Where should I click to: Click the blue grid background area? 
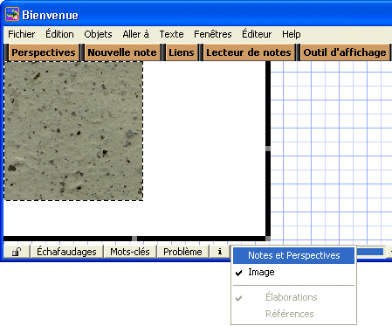coord(331,146)
